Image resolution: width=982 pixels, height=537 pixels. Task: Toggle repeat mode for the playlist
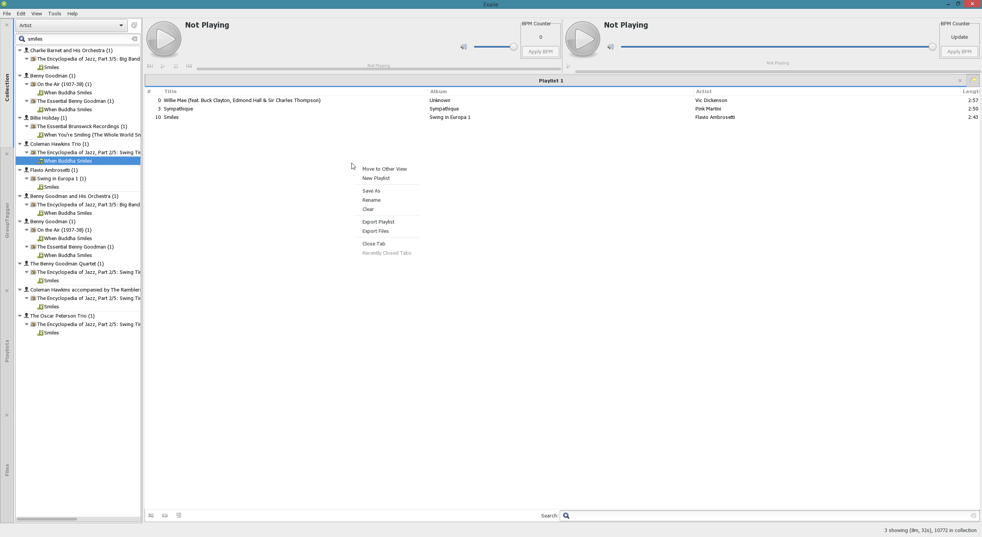(165, 516)
